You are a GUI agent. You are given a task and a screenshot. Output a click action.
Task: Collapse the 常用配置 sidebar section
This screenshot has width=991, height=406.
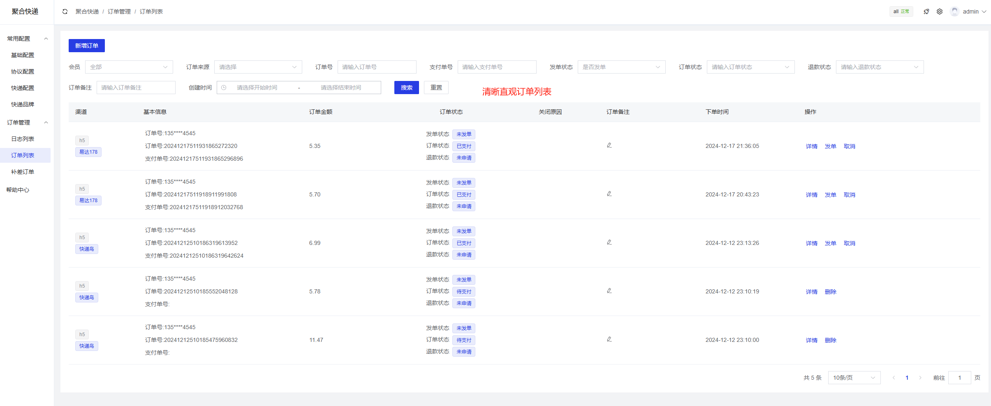46,39
